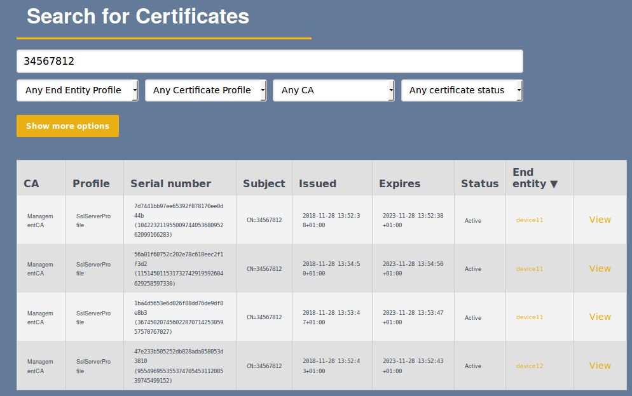
Task: Open device11 link for serial 7d7441bb certificate
Action: pyautogui.click(x=529, y=220)
